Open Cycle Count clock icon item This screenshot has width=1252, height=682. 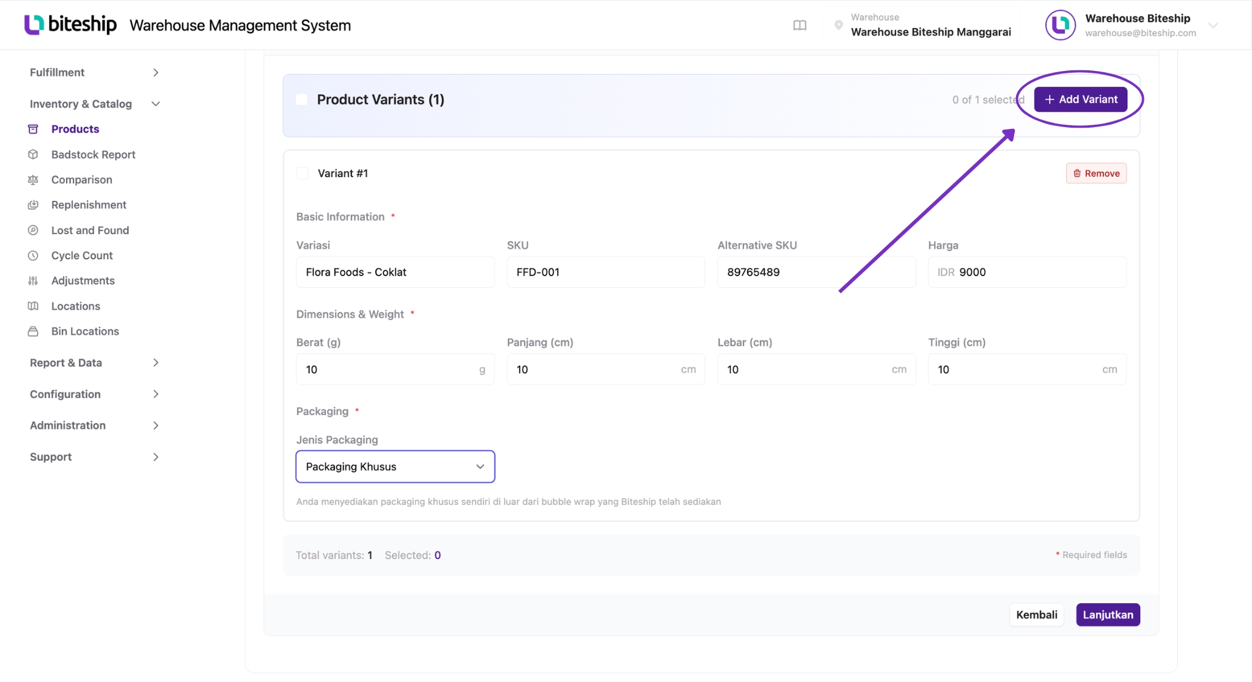coord(82,255)
